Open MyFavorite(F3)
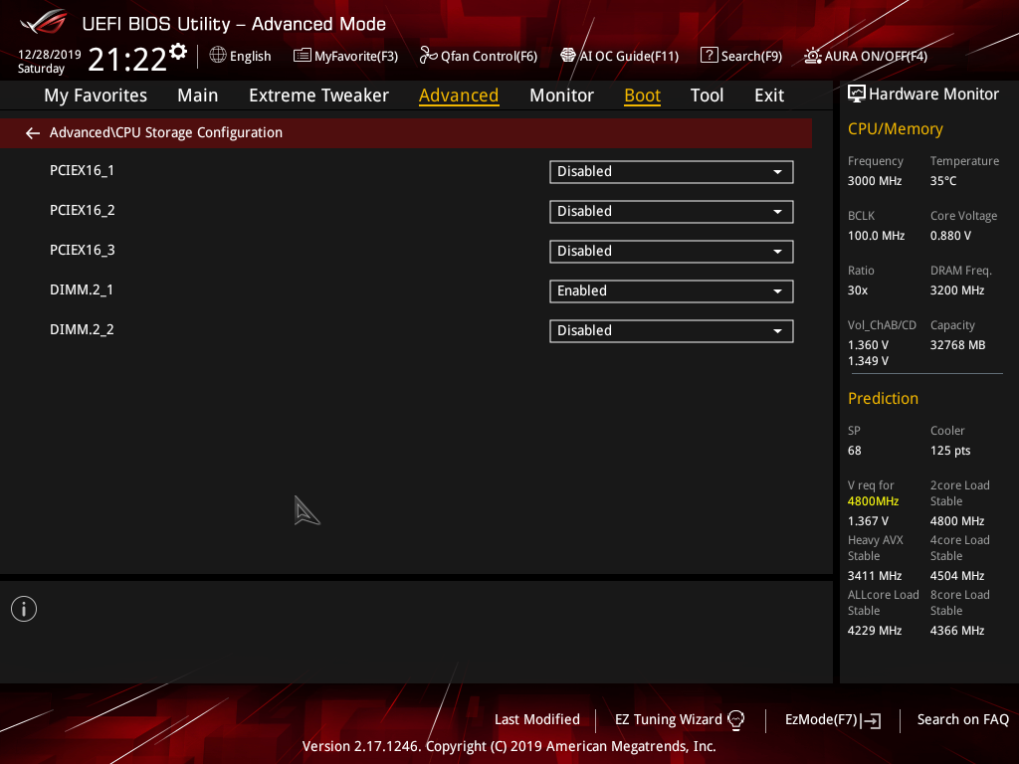This screenshot has width=1019, height=764. click(345, 56)
